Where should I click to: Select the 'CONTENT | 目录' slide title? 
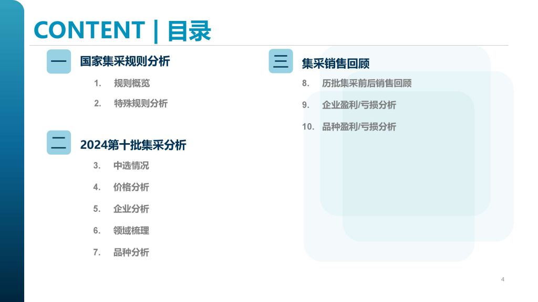pos(122,30)
